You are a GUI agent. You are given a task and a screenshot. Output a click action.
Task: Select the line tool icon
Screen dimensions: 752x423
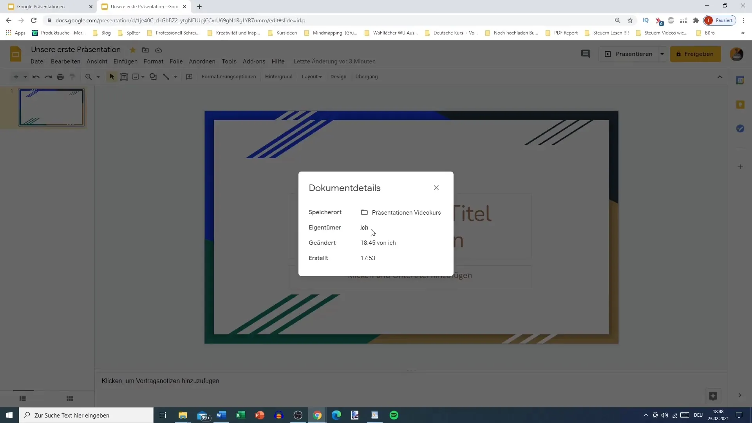tap(166, 77)
